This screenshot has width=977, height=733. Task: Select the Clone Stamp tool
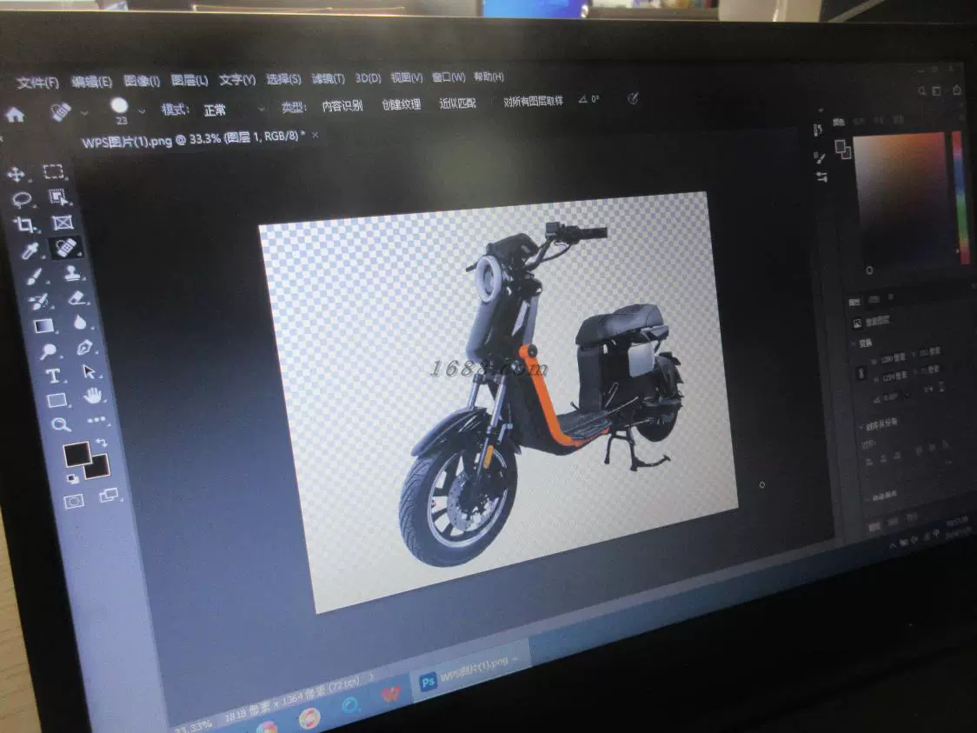pos(71,273)
